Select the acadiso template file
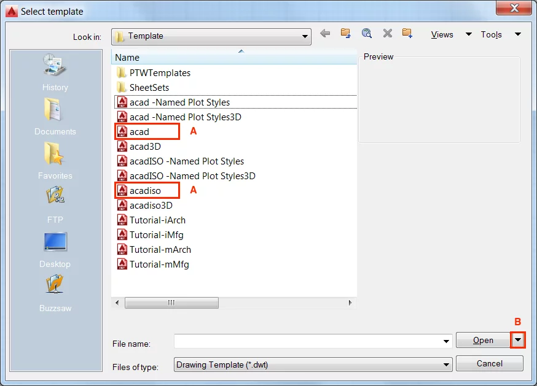Screen dimensions: 537x386 pyautogui.click(x=146, y=190)
